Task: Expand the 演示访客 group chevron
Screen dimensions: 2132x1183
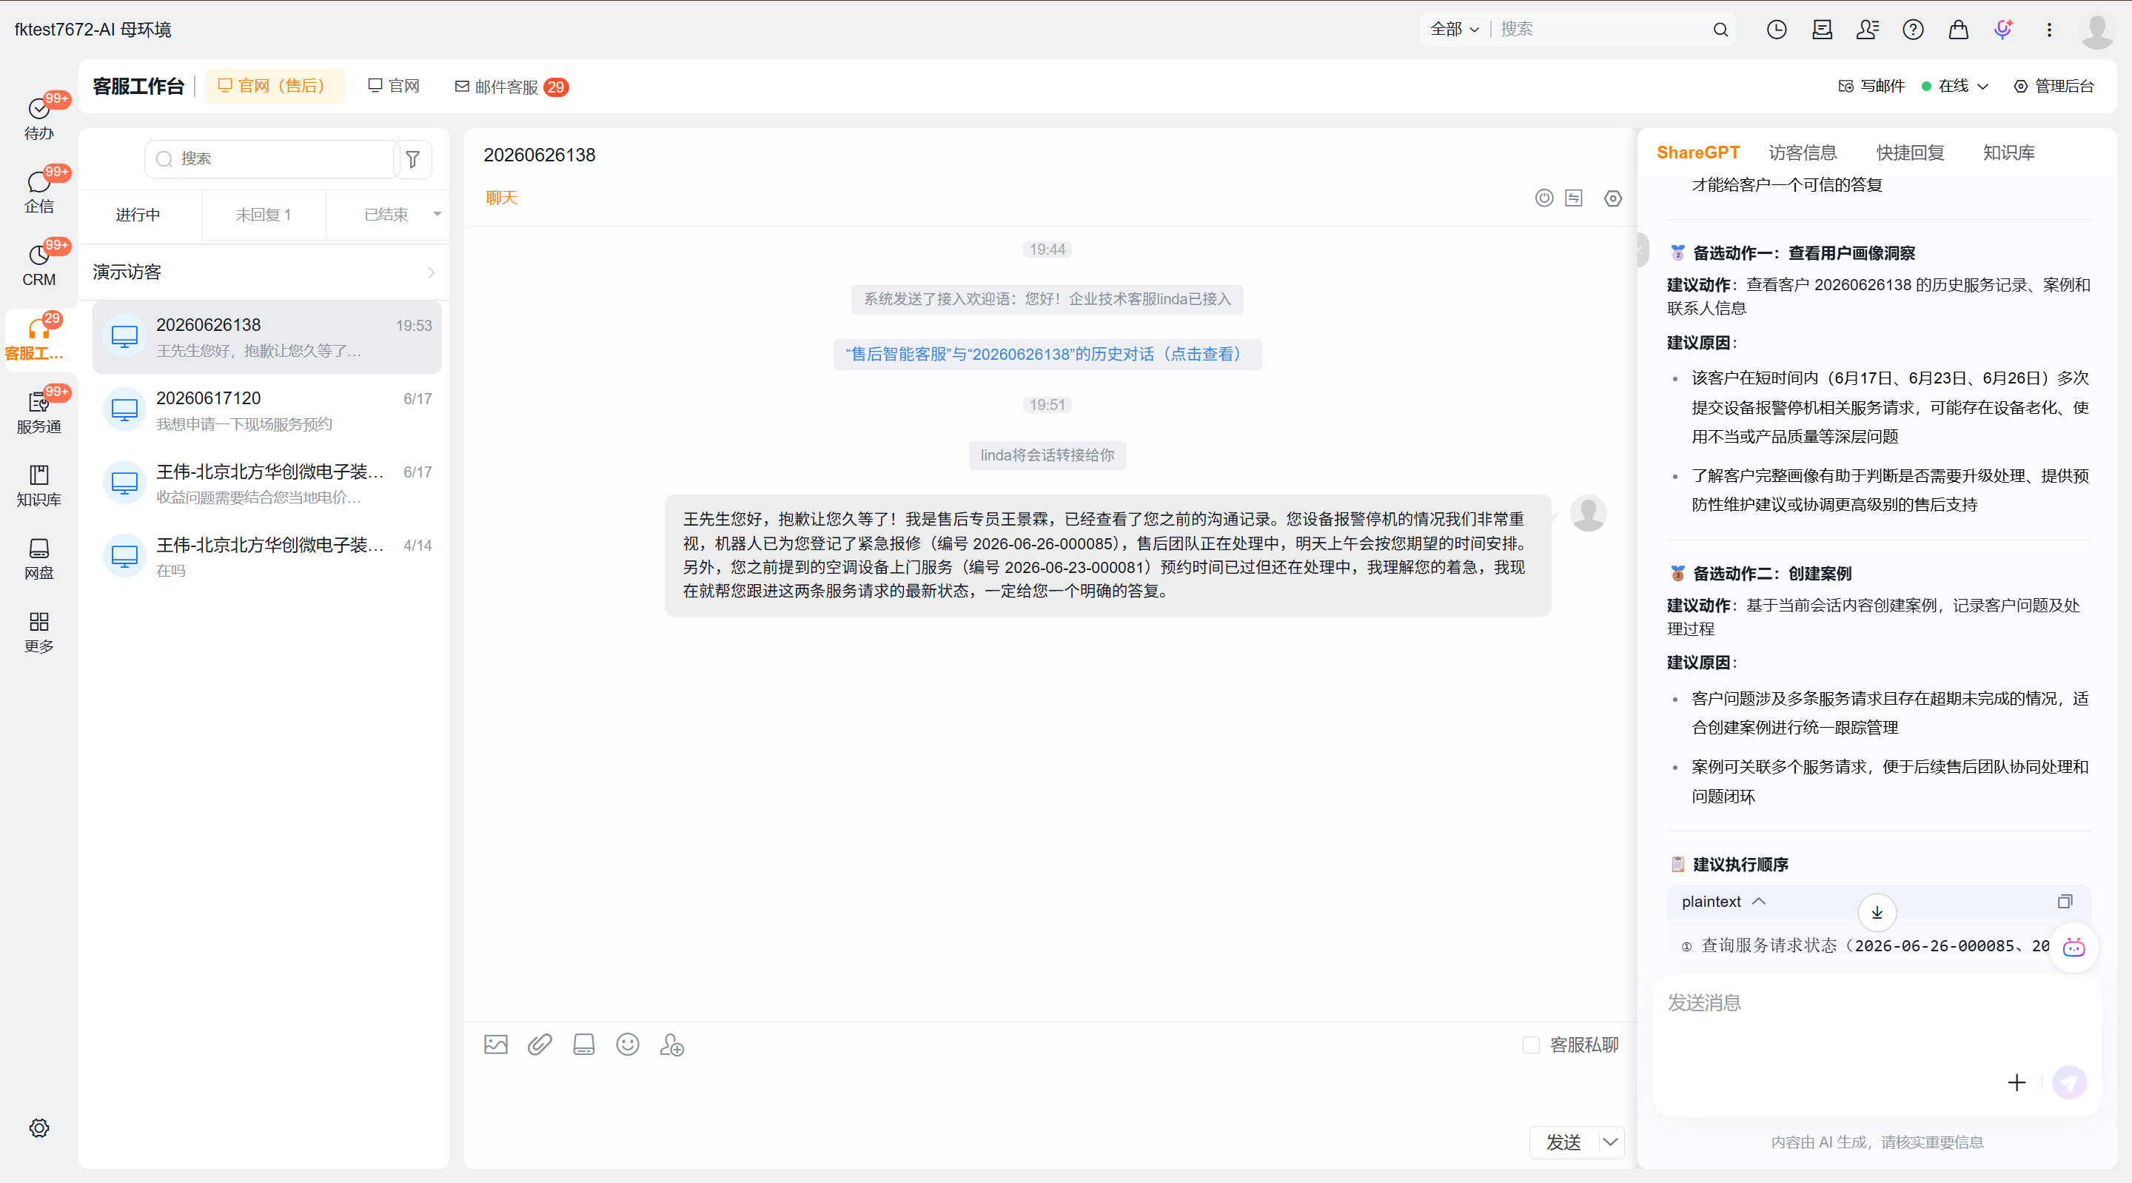Action: pyautogui.click(x=431, y=272)
